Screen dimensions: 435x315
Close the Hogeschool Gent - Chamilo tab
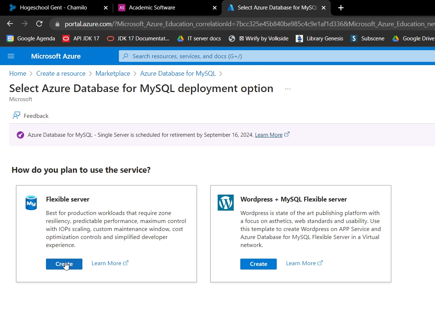pos(106,8)
